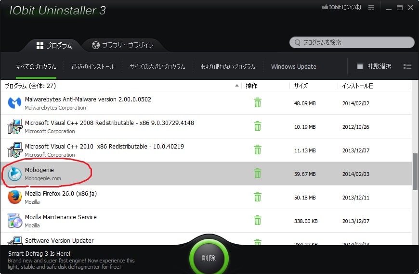Select the すべてのプログラム sub-tab

[36, 67]
